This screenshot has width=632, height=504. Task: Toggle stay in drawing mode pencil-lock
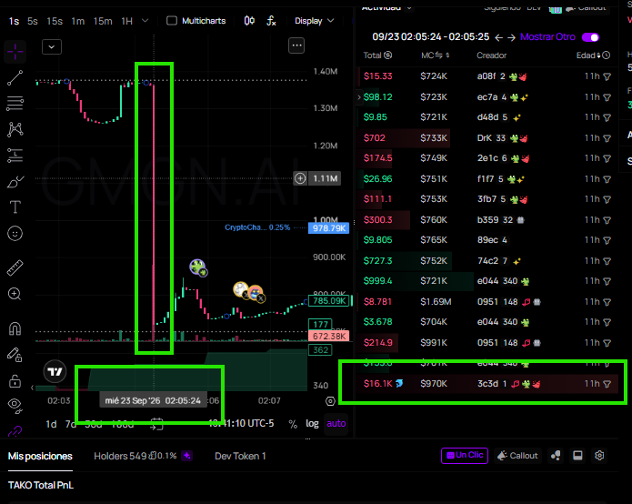[x=15, y=355]
